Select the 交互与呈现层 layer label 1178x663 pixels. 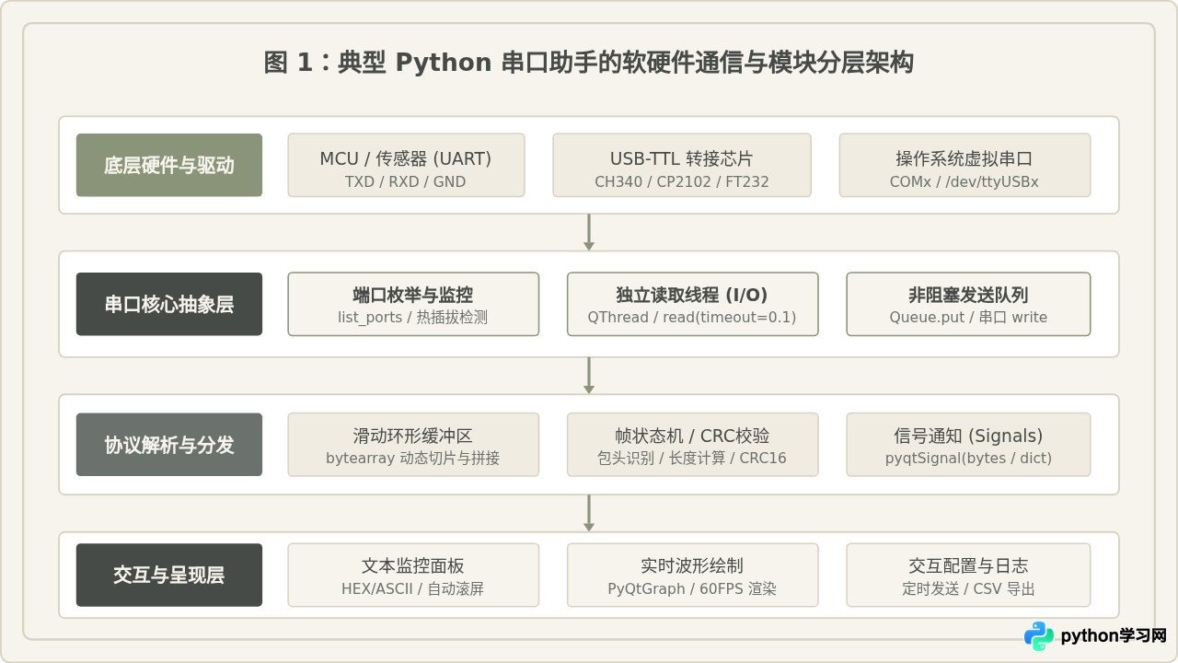tap(169, 575)
